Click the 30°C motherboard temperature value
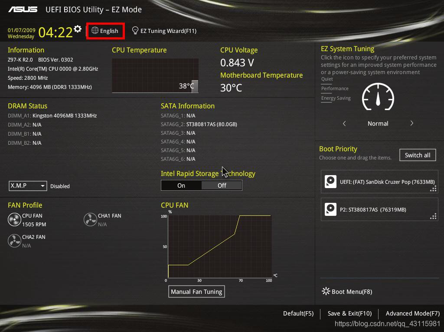The height and width of the screenshot is (332, 444). 231,88
